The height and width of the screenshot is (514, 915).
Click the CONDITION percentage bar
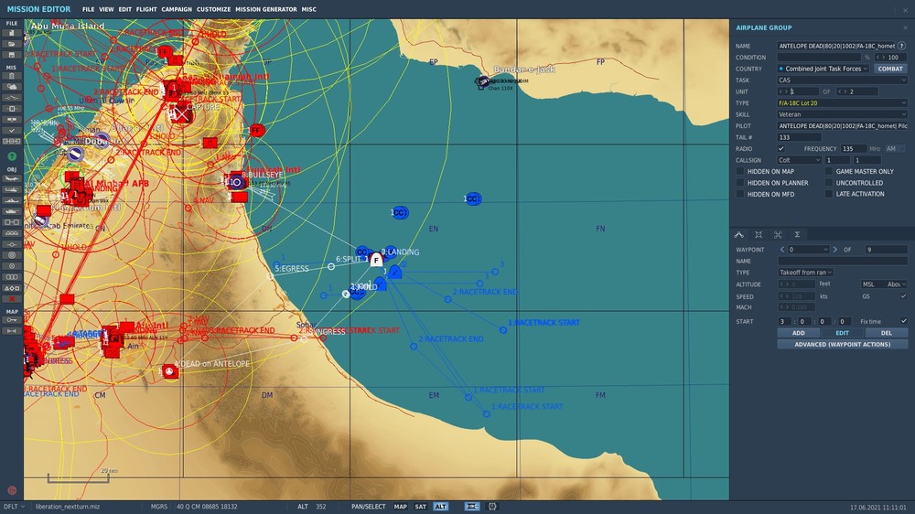(x=819, y=58)
